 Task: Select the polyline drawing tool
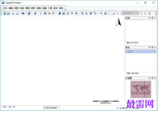[x=117, y=13]
